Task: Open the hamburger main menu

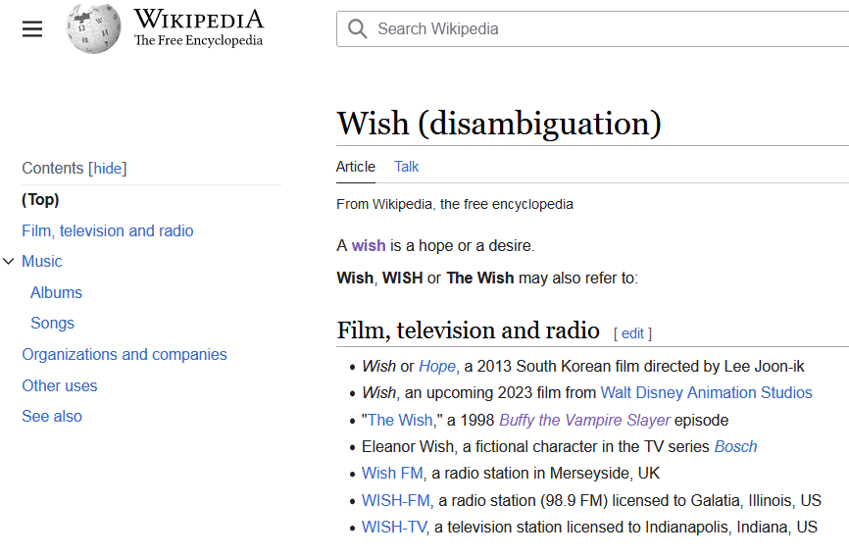Action: (32, 28)
